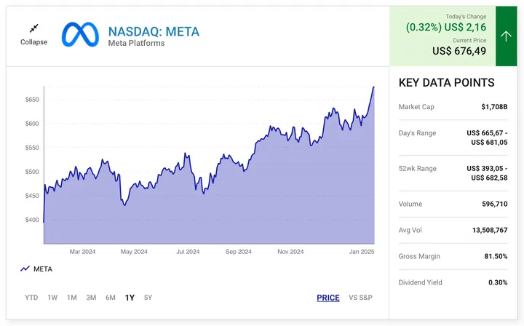Open the NASDAQ: META ticker link
Viewport: 524px width, 326px height.
point(153,31)
